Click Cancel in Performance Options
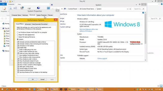Screen dimensions: 163x91 tap(43, 79)
